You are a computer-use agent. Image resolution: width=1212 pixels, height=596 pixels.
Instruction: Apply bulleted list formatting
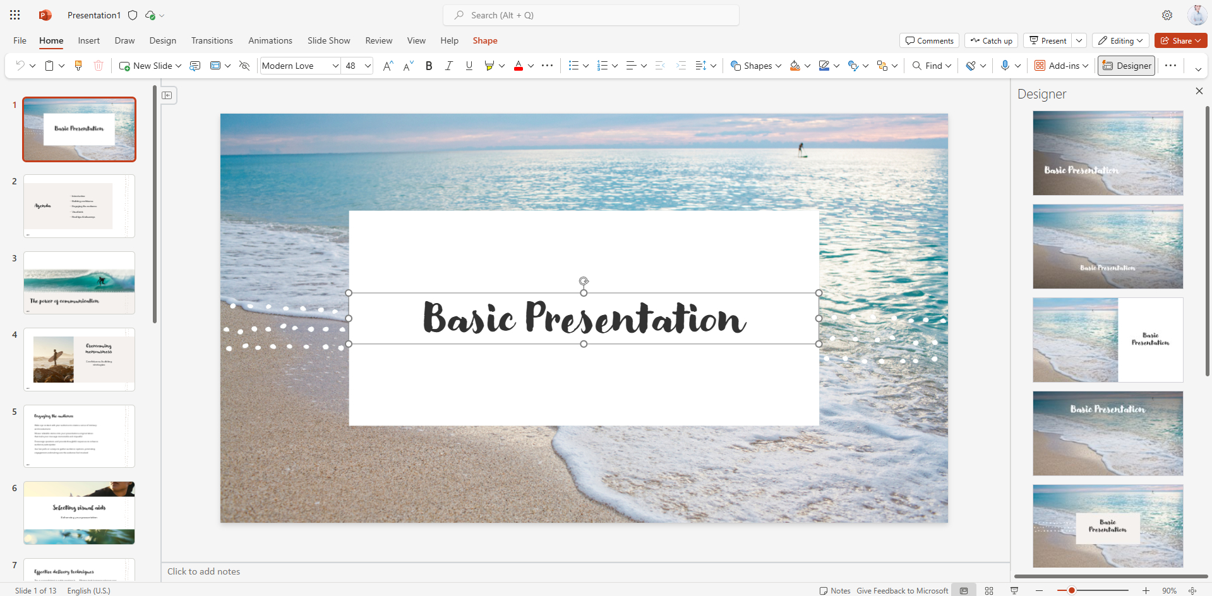click(573, 66)
